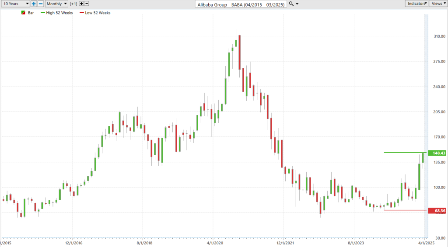Click the small black plus icon
448x247 pixels.
81,3
